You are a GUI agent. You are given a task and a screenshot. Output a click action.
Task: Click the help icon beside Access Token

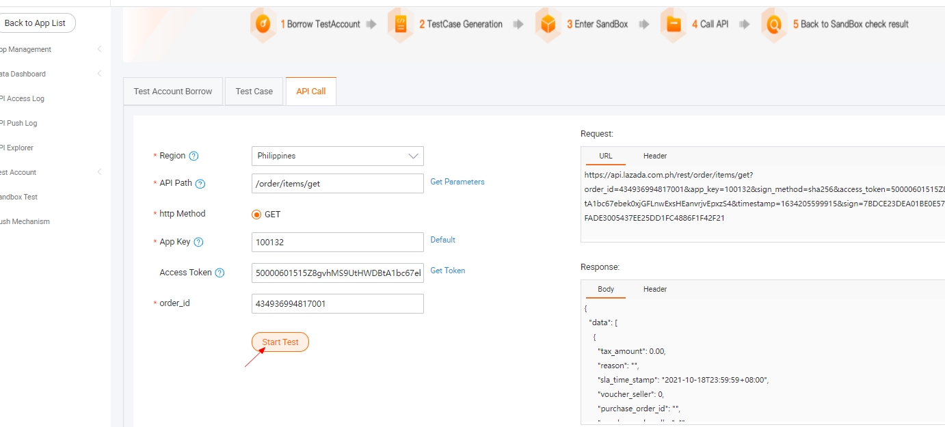tap(219, 273)
